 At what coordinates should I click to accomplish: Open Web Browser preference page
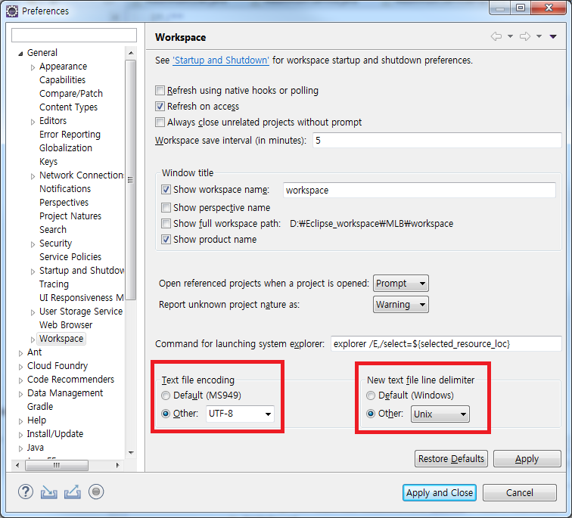[66, 325]
